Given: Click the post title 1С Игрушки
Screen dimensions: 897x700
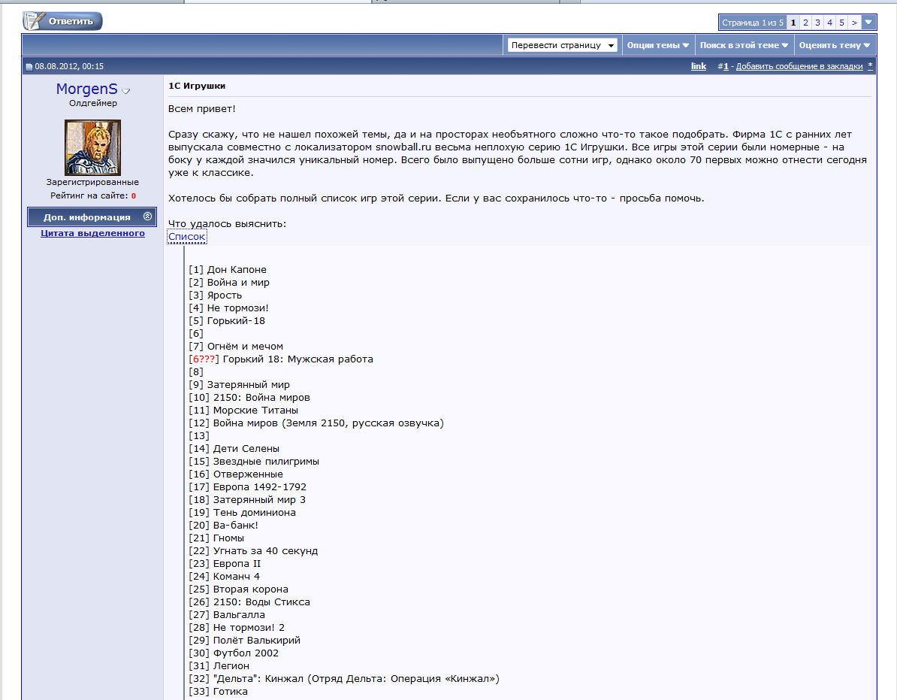Looking at the screenshot, I should click(197, 86).
